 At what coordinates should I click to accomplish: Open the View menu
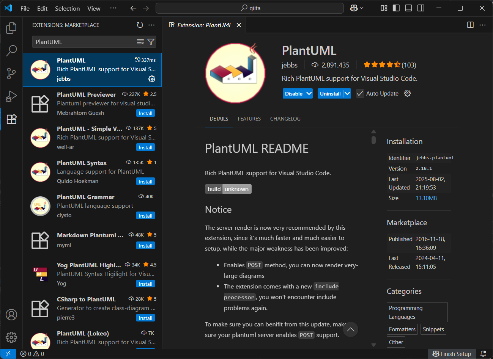click(93, 8)
